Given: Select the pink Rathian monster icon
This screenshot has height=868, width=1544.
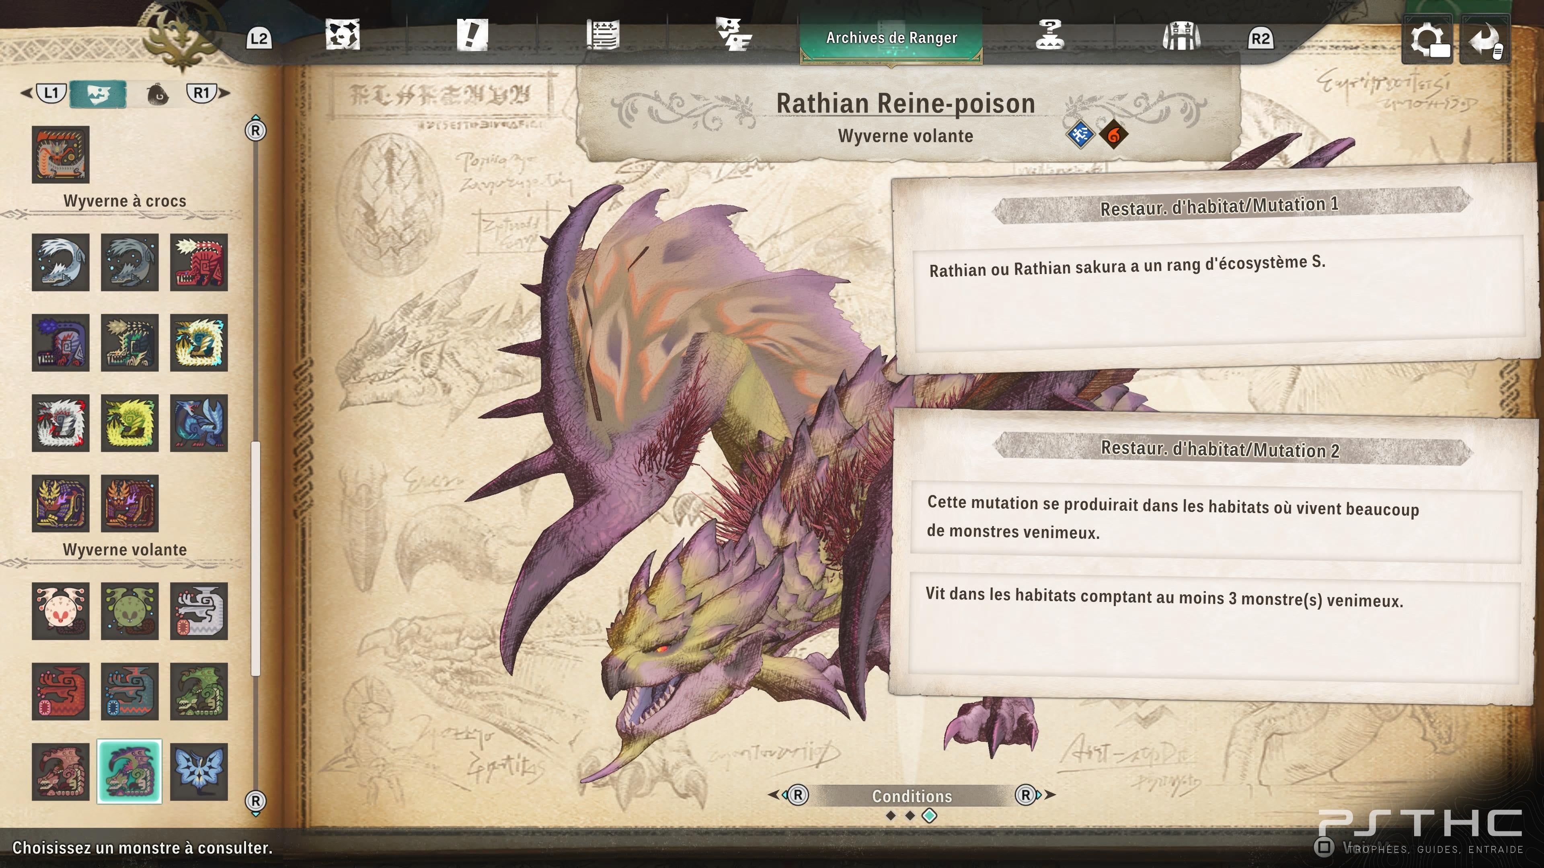Looking at the screenshot, I should 61,772.
